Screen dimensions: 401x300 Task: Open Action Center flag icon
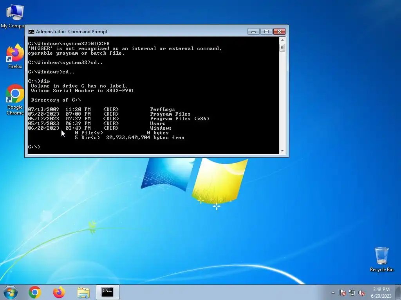pos(343,293)
